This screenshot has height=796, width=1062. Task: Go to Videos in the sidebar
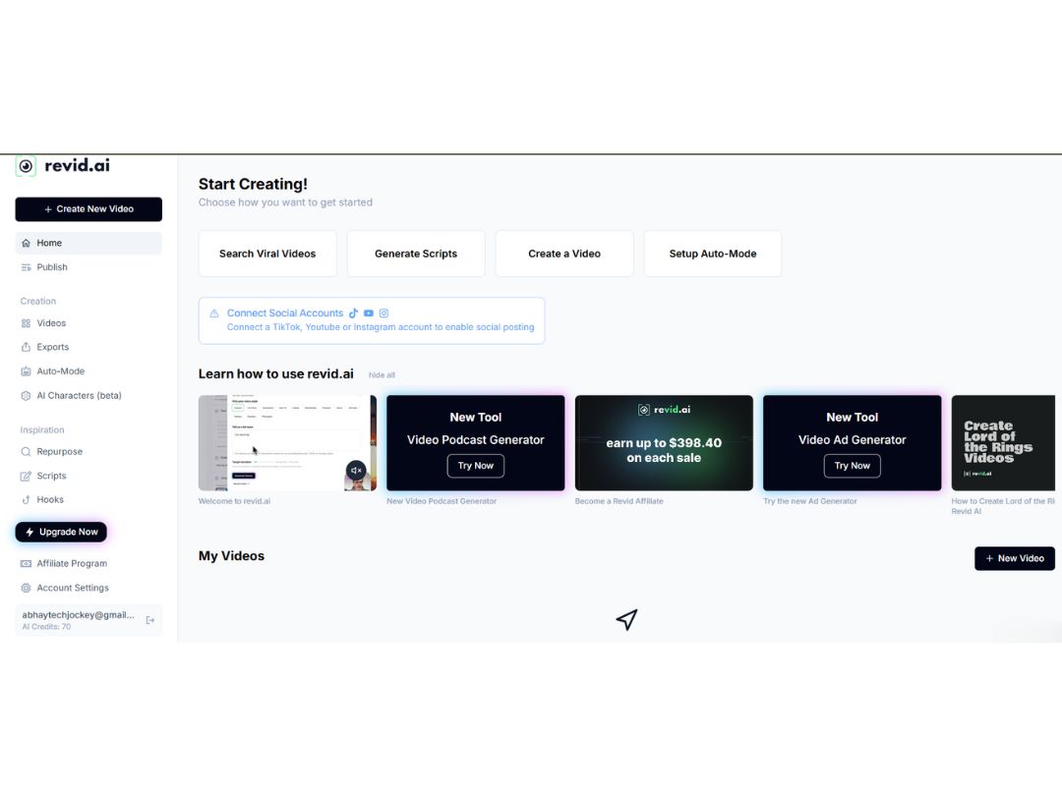coord(88,323)
